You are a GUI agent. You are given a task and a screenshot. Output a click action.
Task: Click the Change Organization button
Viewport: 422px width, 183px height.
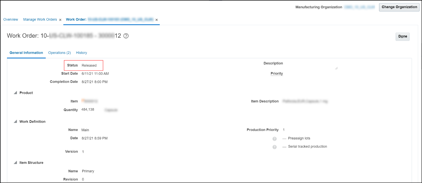point(399,7)
